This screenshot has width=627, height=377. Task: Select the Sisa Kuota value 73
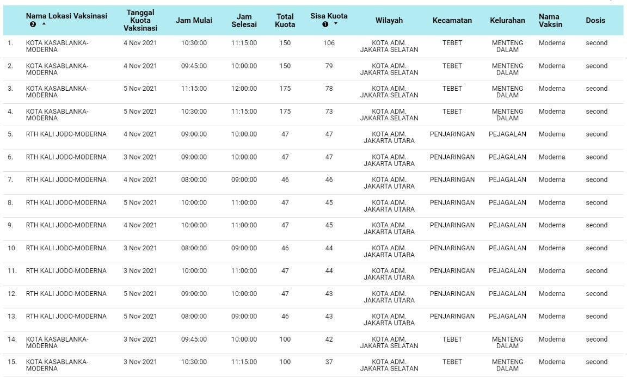tap(329, 111)
